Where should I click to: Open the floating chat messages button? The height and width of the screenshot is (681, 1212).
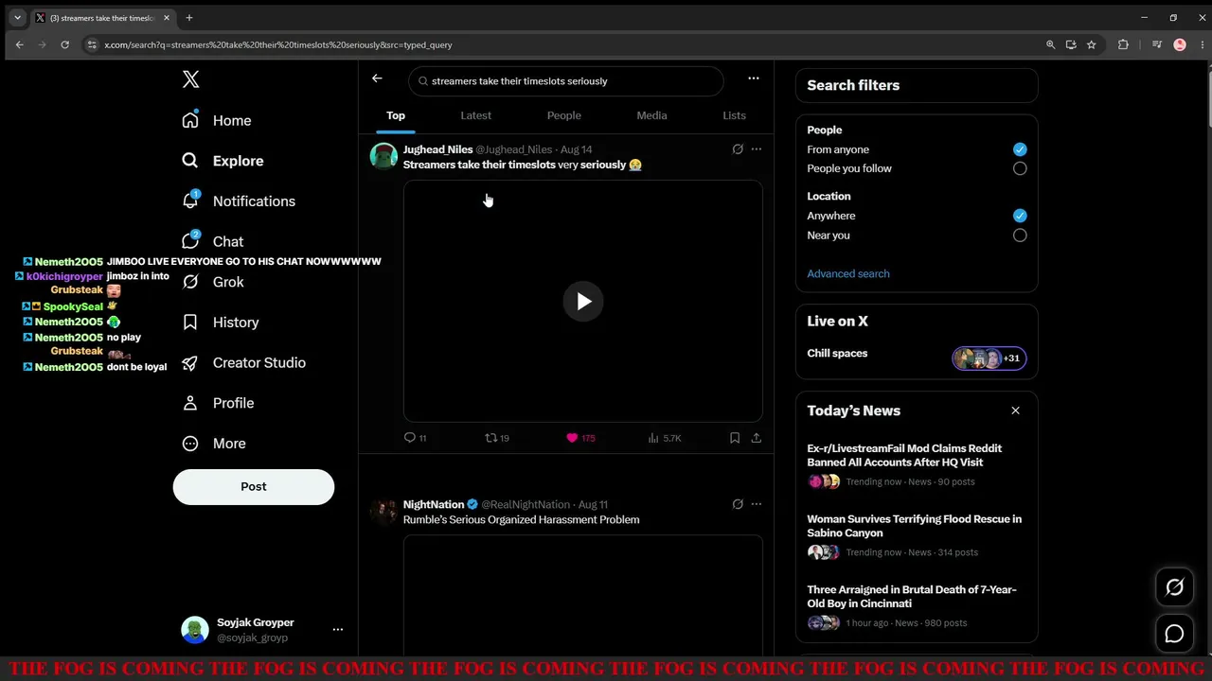1174,634
